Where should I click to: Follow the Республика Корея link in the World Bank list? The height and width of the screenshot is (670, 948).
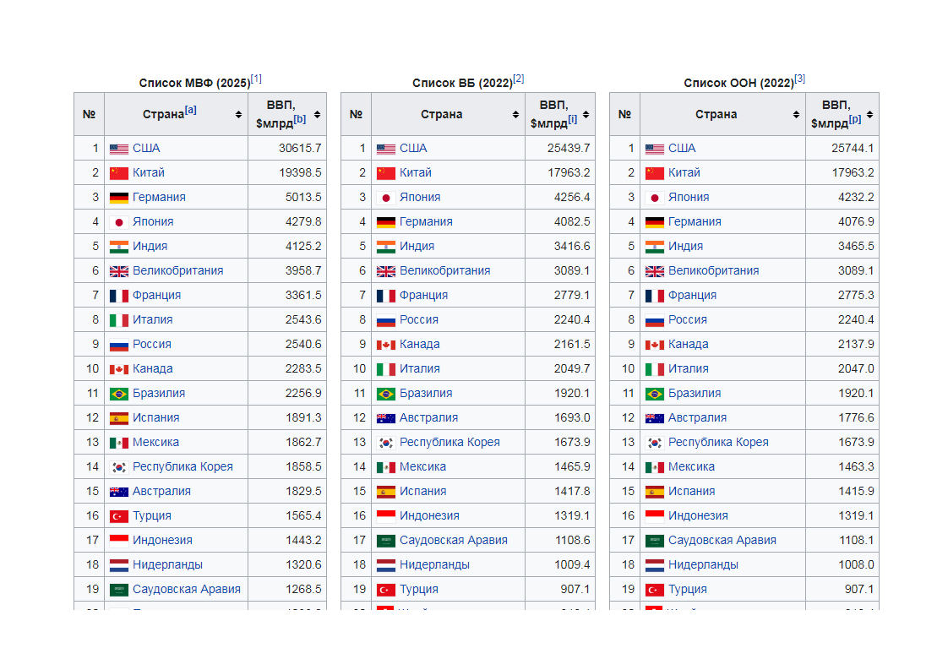(449, 443)
